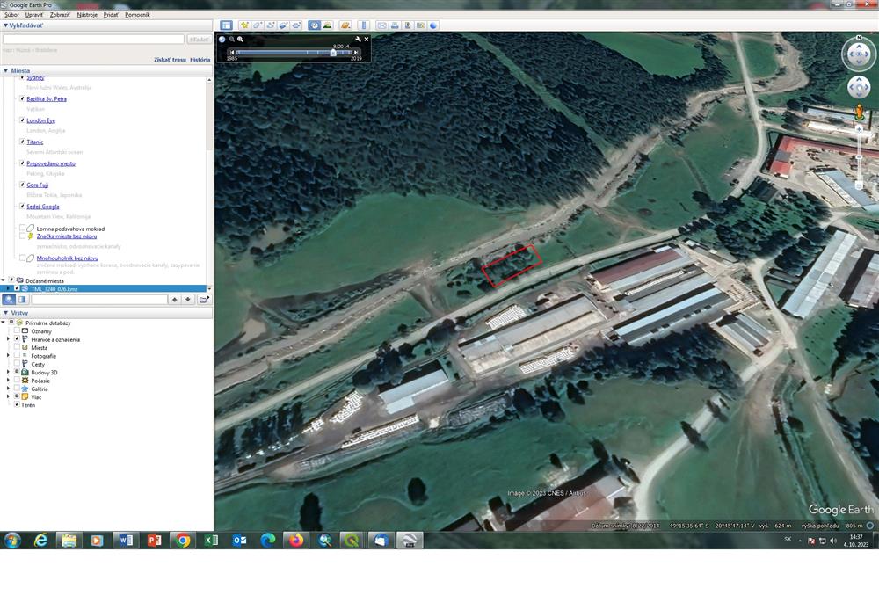Close the historical imagery slider panel
Viewport: 879px width, 610px height.
[x=367, y=40]
